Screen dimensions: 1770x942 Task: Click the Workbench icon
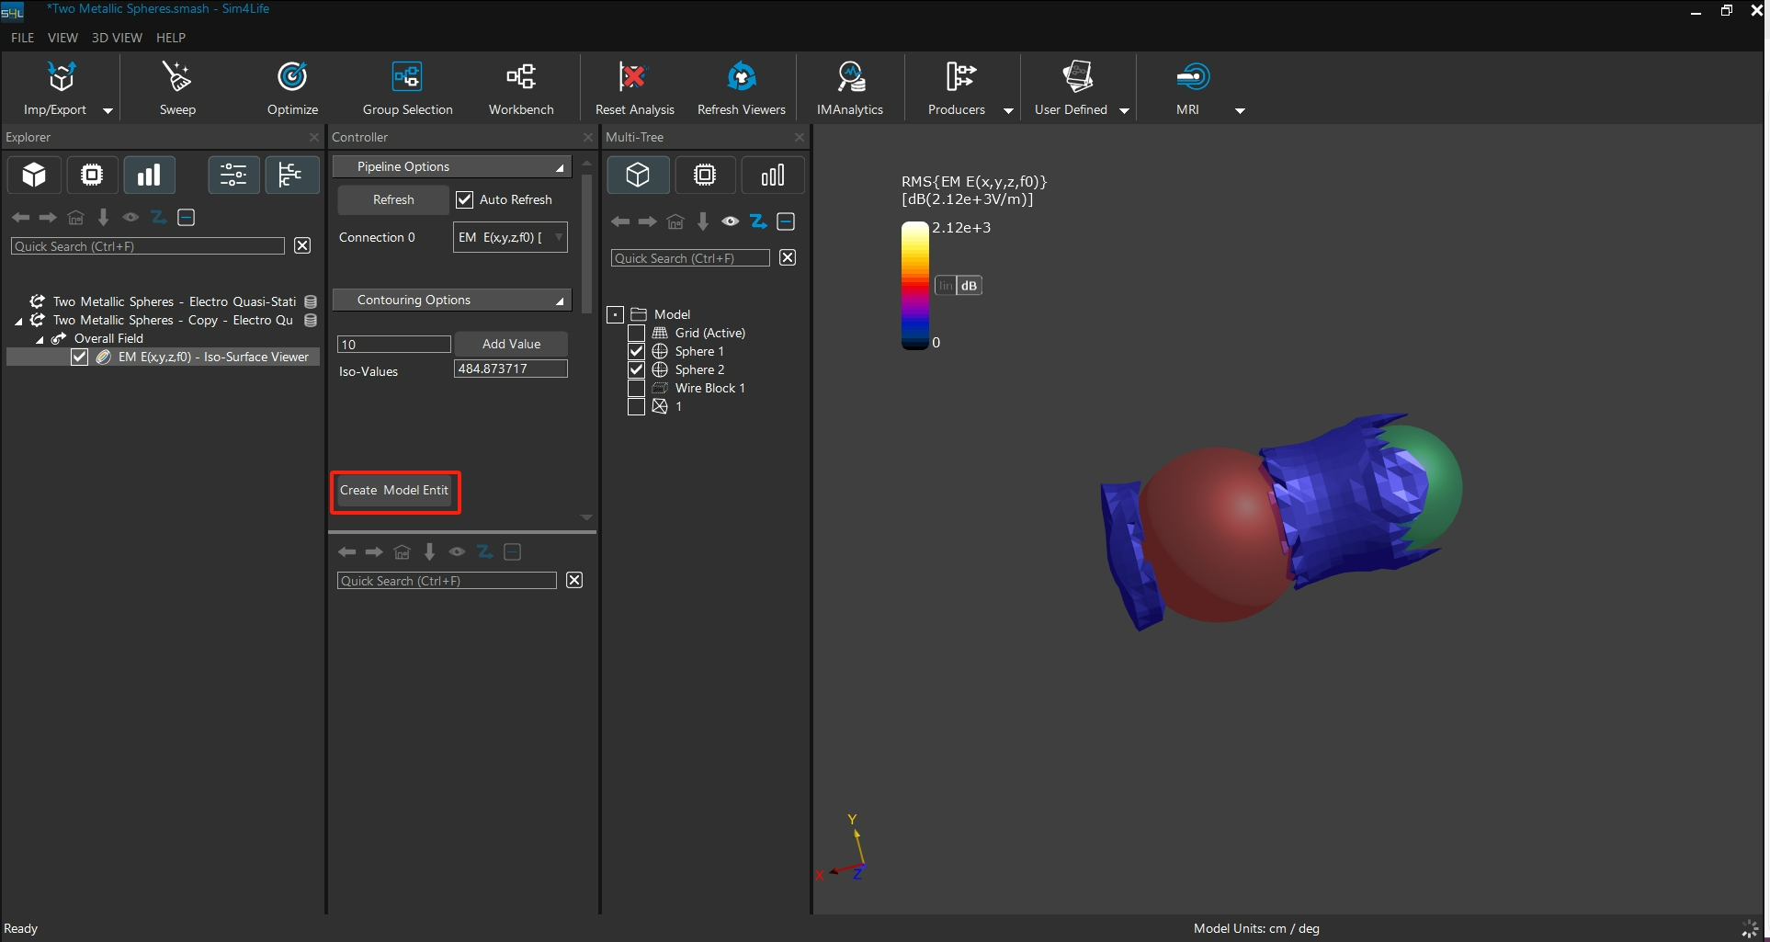click(521, 87)
